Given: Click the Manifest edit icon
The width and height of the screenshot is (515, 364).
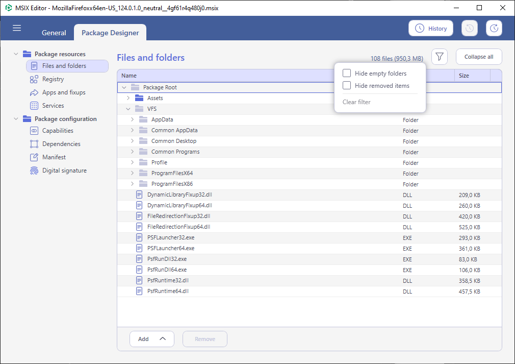Looking at the screenshot, I should 34,157.
